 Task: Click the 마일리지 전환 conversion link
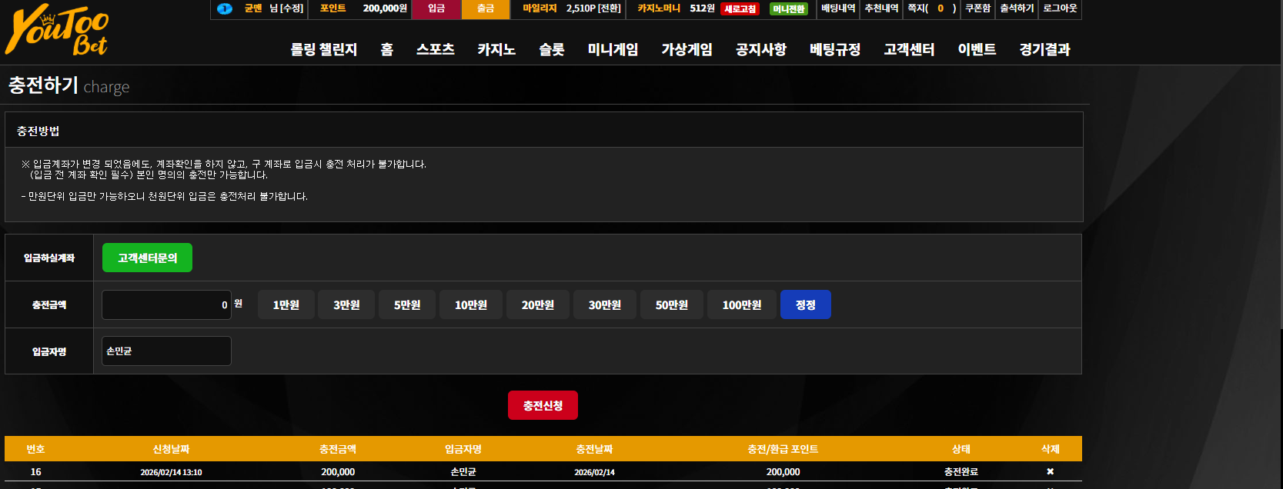609,8
